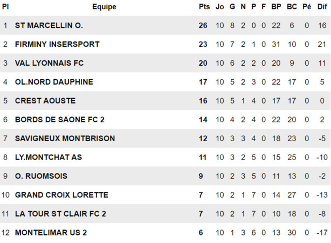Select BORDS DE SAONE FC 2
331x243 pixels.
(60, 120)
